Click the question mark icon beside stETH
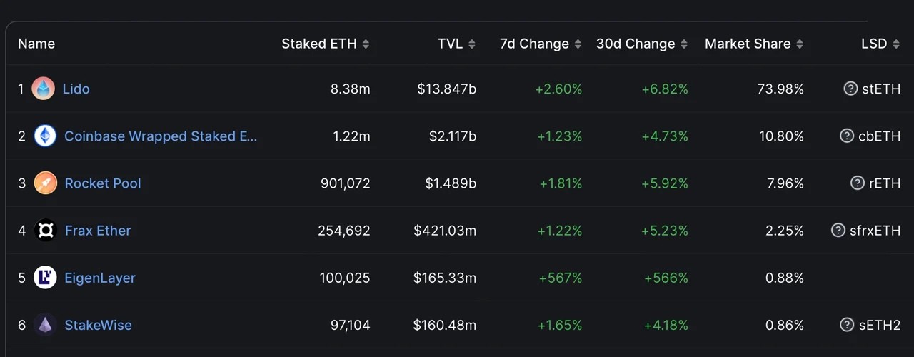This screenshot has width=914, height=357. [850, 89]
